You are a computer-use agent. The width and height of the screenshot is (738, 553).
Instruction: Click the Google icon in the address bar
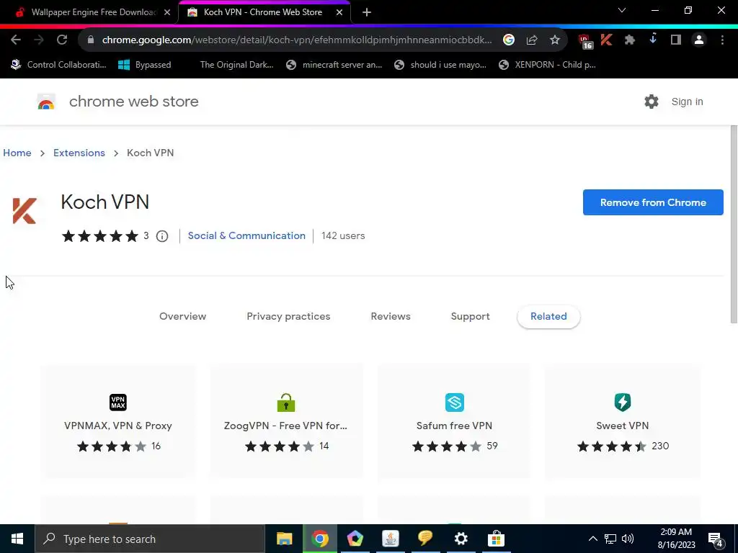coord(508,40)
